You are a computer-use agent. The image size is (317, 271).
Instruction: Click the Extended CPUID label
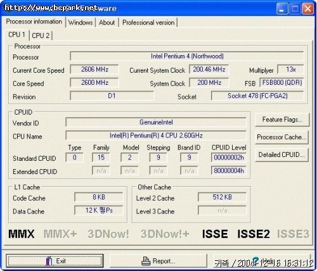[35, 172]
